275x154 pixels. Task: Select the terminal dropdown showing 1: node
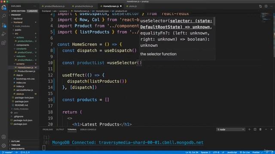pos(231,129)
